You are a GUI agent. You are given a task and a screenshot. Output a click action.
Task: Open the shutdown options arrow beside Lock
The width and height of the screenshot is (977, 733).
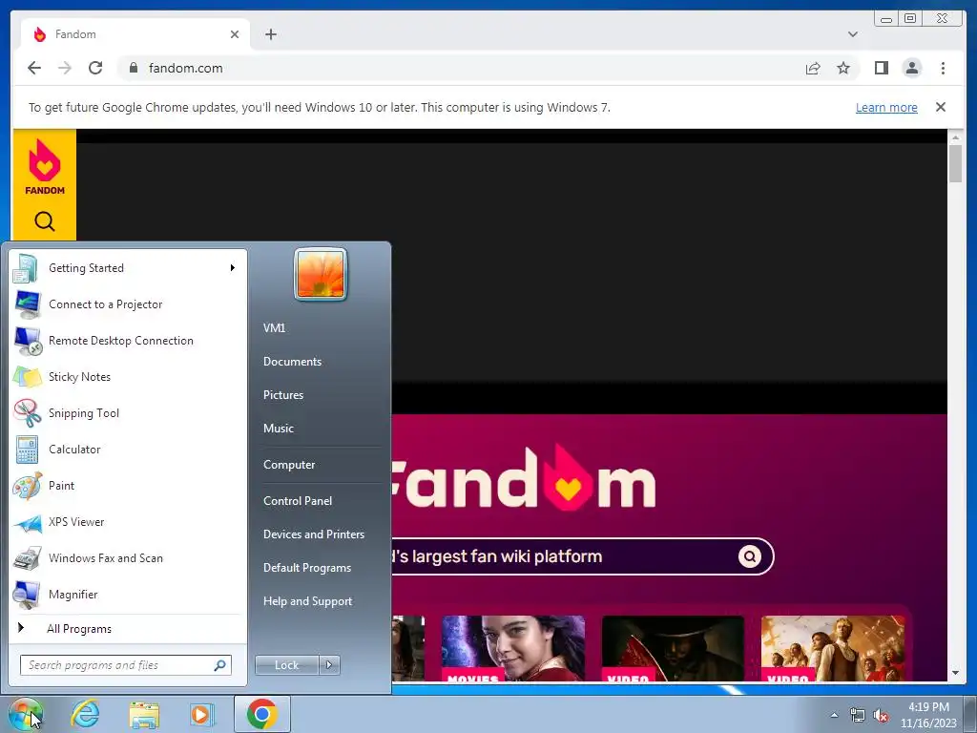click(329, 665)
